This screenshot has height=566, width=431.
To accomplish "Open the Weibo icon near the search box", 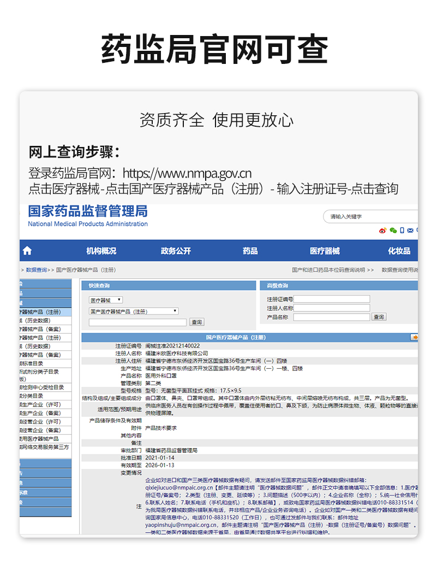I will pos(382,231).
